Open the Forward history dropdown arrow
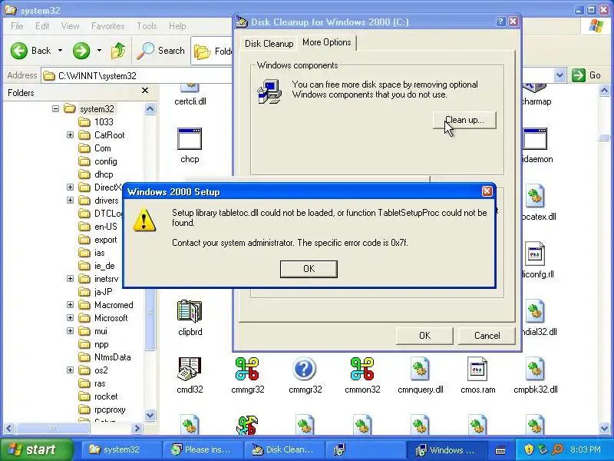 [99, 51]
